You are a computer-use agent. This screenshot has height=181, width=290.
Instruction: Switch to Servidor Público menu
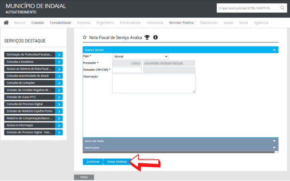coord(181,23)
